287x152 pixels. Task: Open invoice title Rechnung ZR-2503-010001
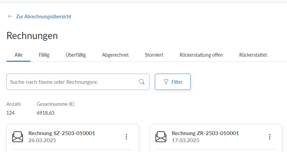point(205,133)
